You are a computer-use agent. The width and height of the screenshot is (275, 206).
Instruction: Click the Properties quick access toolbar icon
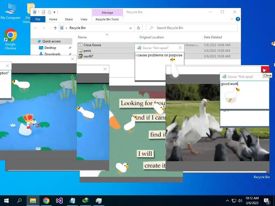tap(44, 12)
